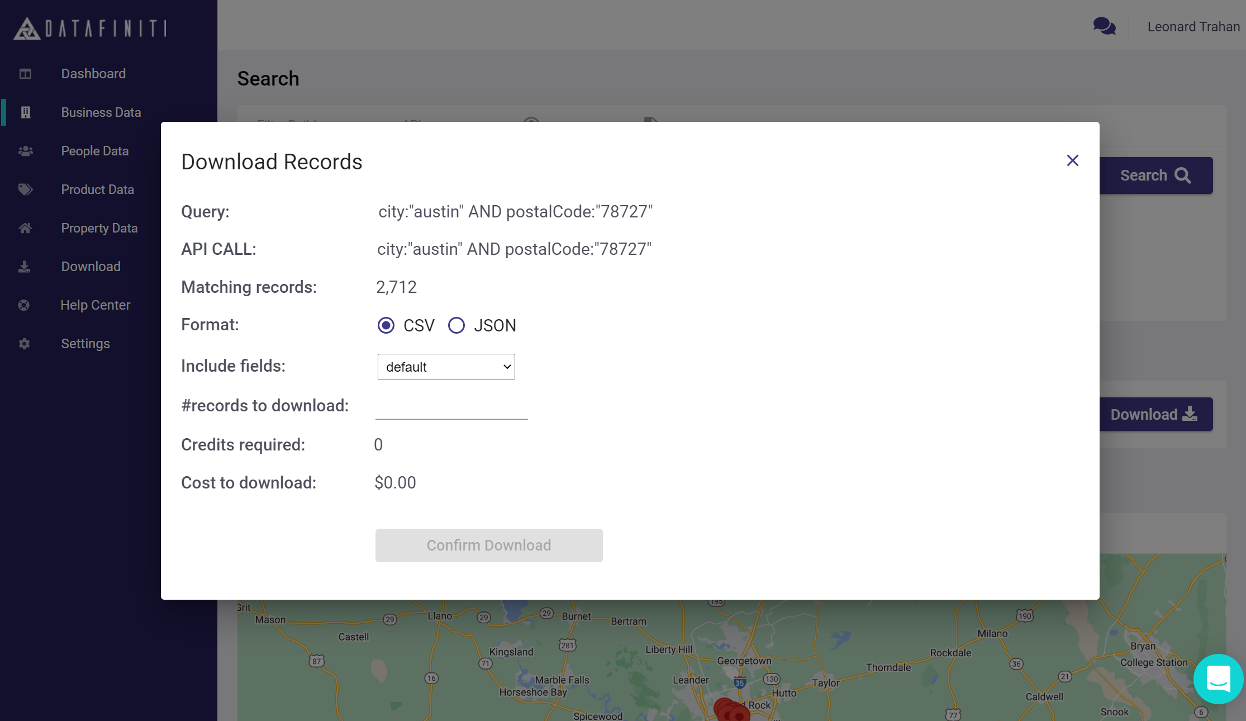Click the People Data group icon

[25, 151]
